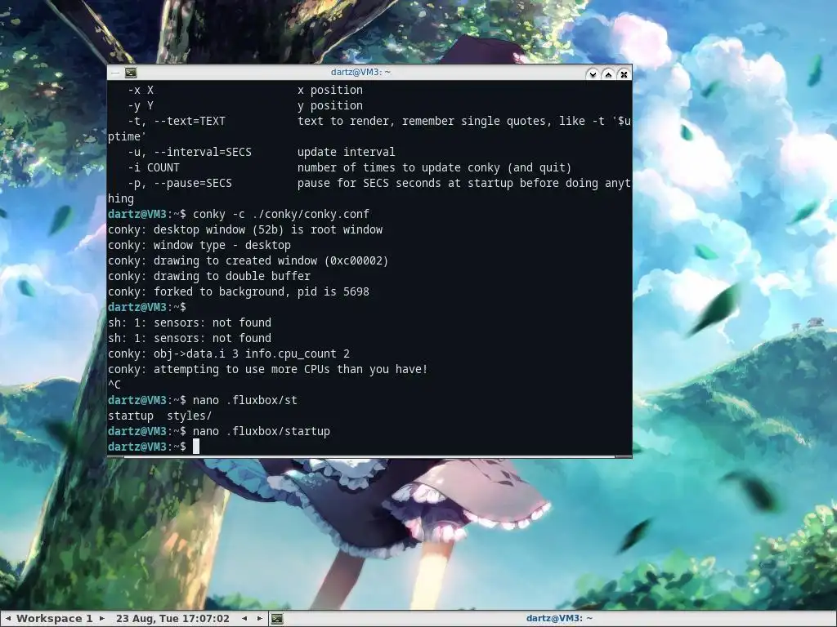Close the dartz@VM3 terminal window
The width and height of the screenshot is (837, 627).
pyautogui.click(x=624, y=73)
